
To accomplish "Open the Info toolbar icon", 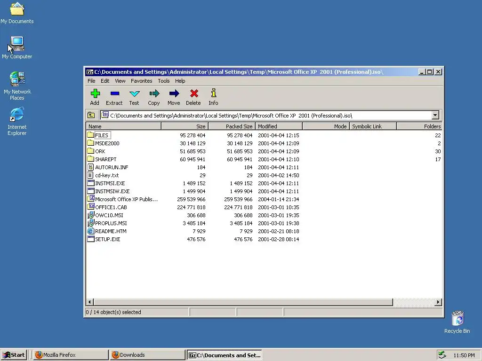I will click(213, 93).
